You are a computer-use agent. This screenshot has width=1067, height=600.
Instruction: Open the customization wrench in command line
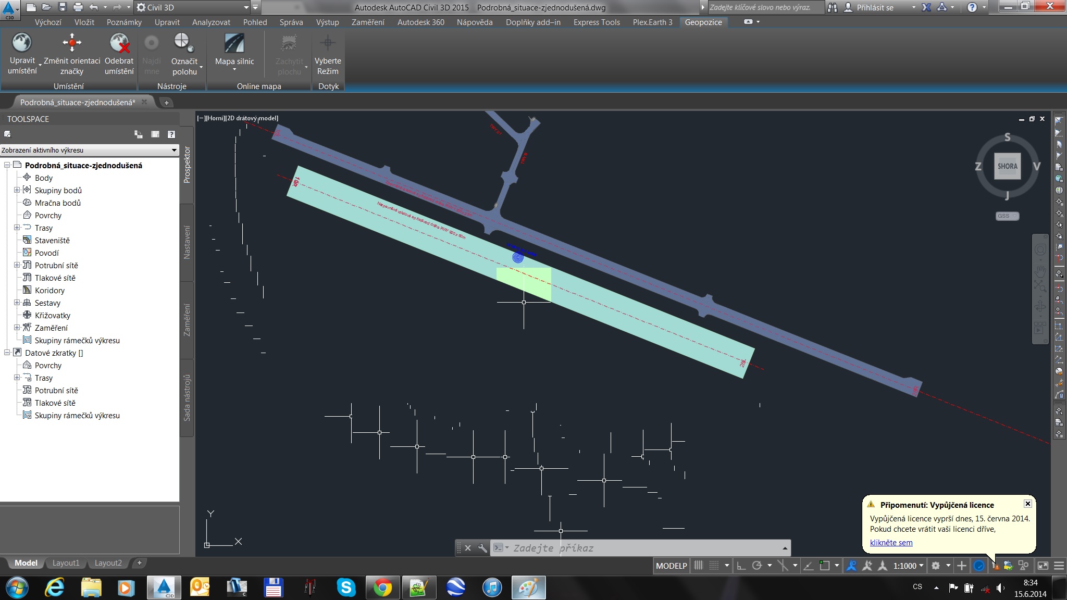pos(482,548)
